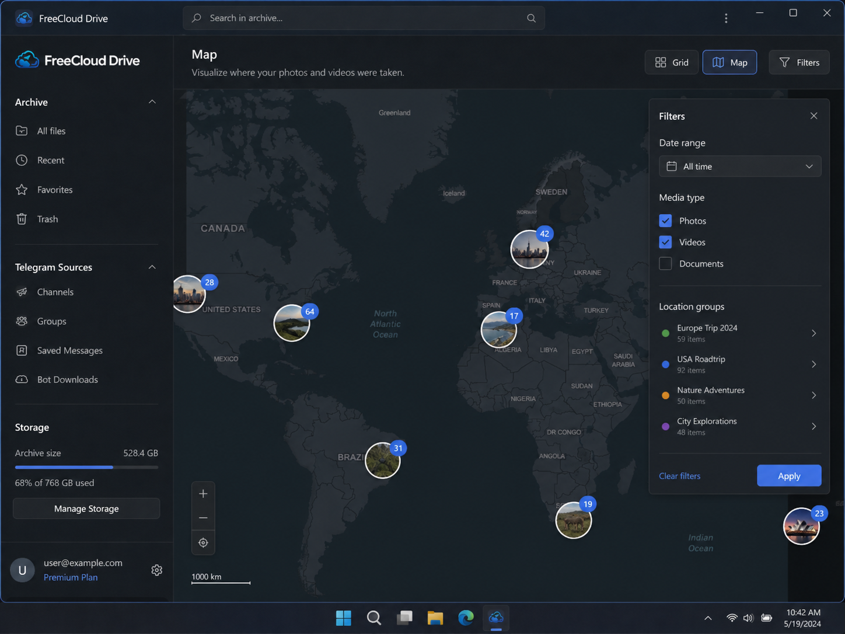This screenshot has height=634, width=845.
Task: Zoom out on the map
Action: [x=203, y=518]
